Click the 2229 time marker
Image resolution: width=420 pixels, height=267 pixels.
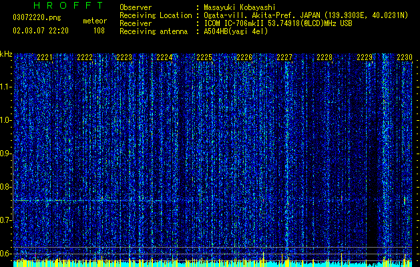click(365, 57)
